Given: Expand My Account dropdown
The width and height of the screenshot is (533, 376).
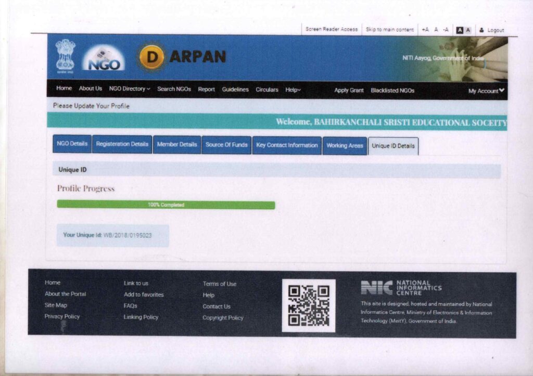Looking at the screenshot, I should (x=486, y=91).
